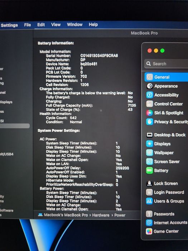
Task: Click the System Power Settings heading
Action: [x=59, y=131]
